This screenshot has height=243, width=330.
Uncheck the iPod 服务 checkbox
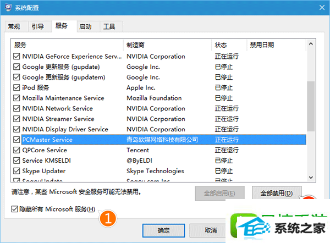16,87
